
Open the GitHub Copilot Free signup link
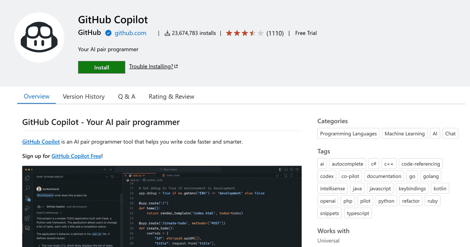tap(76, 156)
